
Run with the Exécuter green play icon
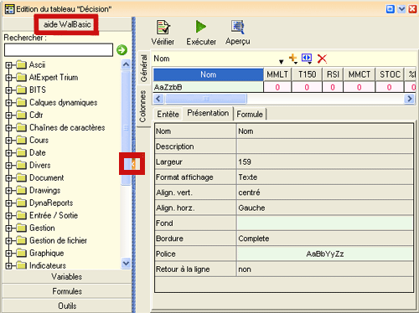tap(201, 27)
